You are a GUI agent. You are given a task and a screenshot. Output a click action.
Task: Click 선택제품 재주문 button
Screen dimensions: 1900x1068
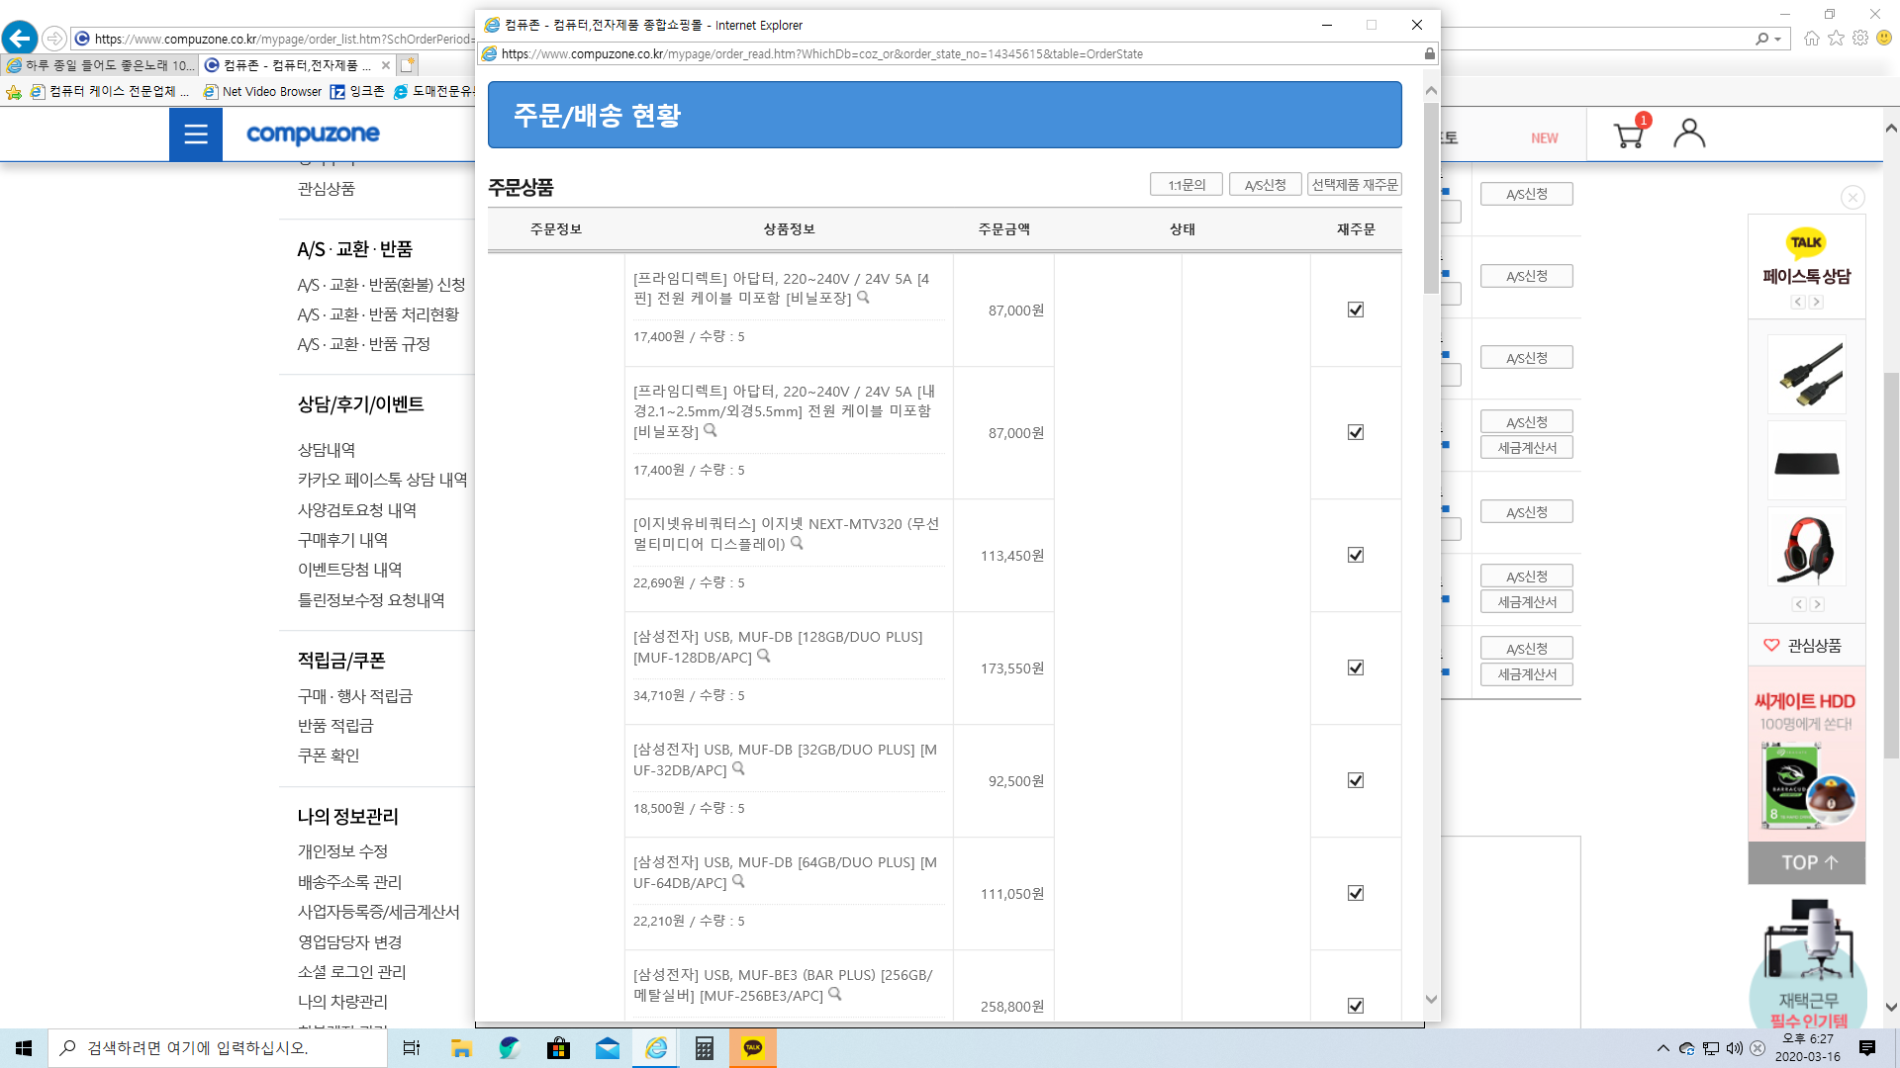click(x=1355, y=184)
